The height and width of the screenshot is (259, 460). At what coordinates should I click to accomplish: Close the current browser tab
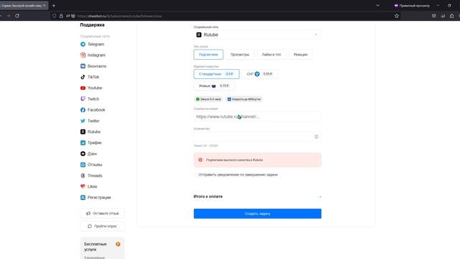click(x=45, y=5)
